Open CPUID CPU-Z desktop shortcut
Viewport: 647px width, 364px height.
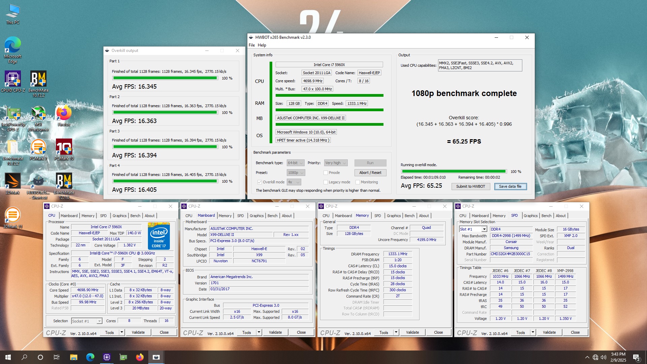click(12, 82)
